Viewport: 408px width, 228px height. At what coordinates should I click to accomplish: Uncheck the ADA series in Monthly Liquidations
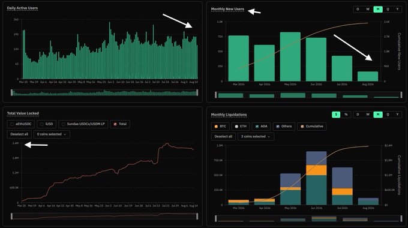point(257,127)
